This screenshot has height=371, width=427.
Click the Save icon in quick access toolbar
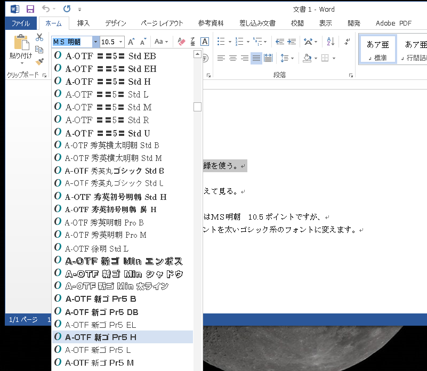point(30,9)
